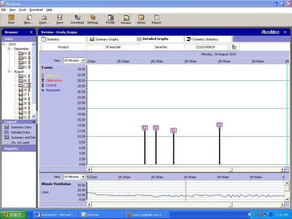Open the Notes toolbar icon
292x219 pixels.
pyautogui.click(x=141, y=19)
